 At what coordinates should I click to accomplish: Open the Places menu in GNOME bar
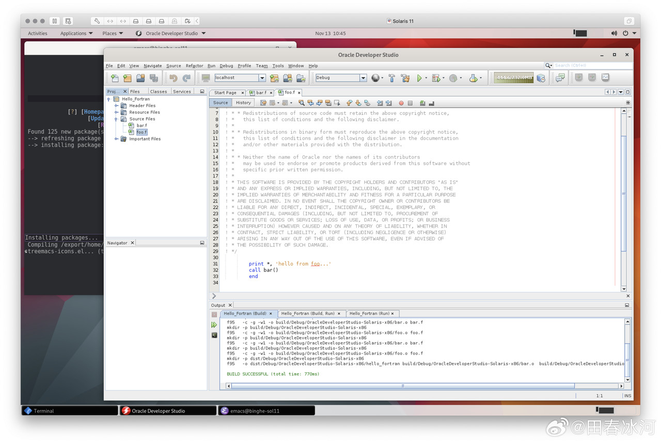[113, 33]
